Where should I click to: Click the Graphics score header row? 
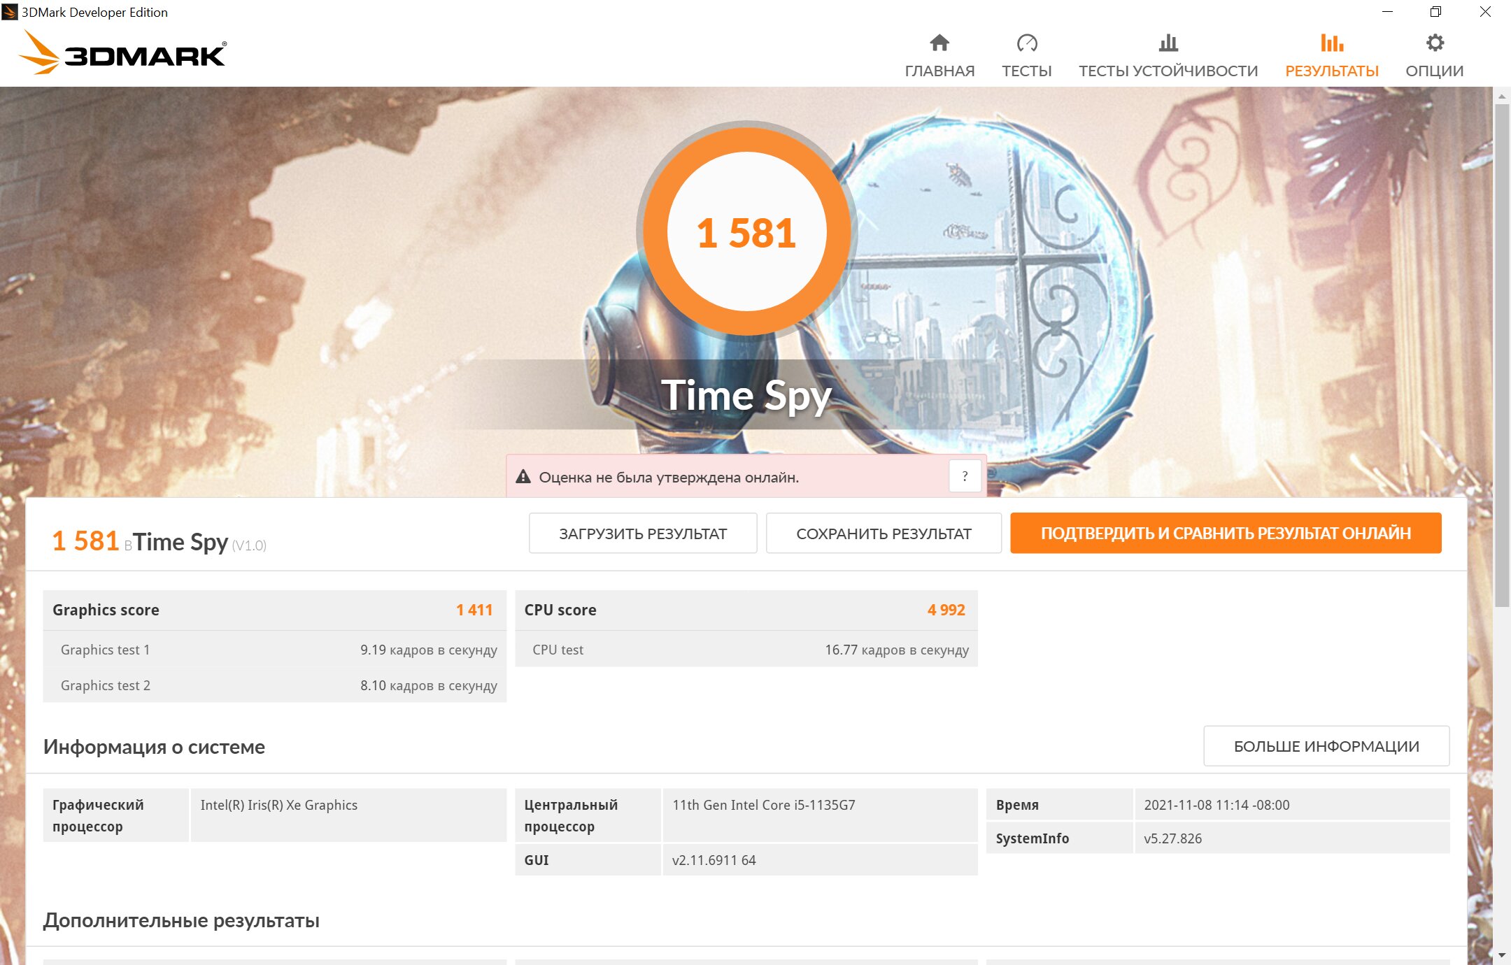coord(274,610)
